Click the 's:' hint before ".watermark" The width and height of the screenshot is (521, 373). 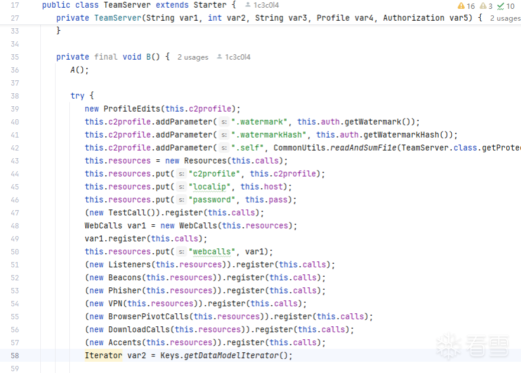coord(224,122)
